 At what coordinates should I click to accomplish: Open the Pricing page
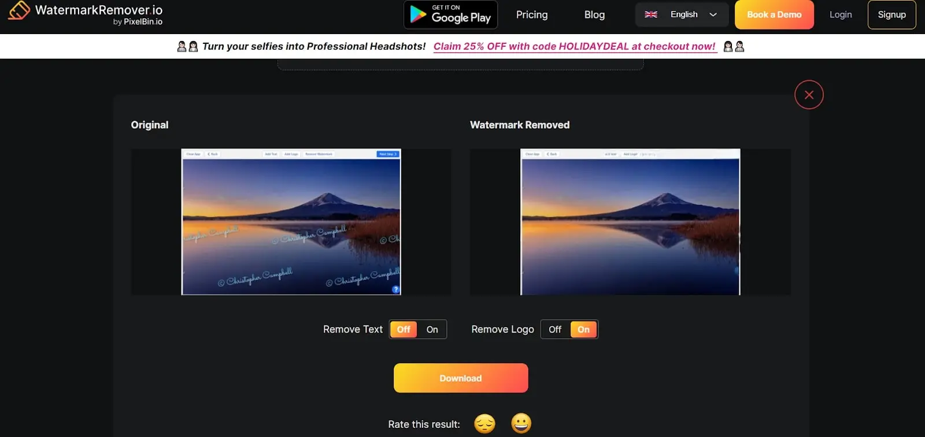tap(532, 14)
